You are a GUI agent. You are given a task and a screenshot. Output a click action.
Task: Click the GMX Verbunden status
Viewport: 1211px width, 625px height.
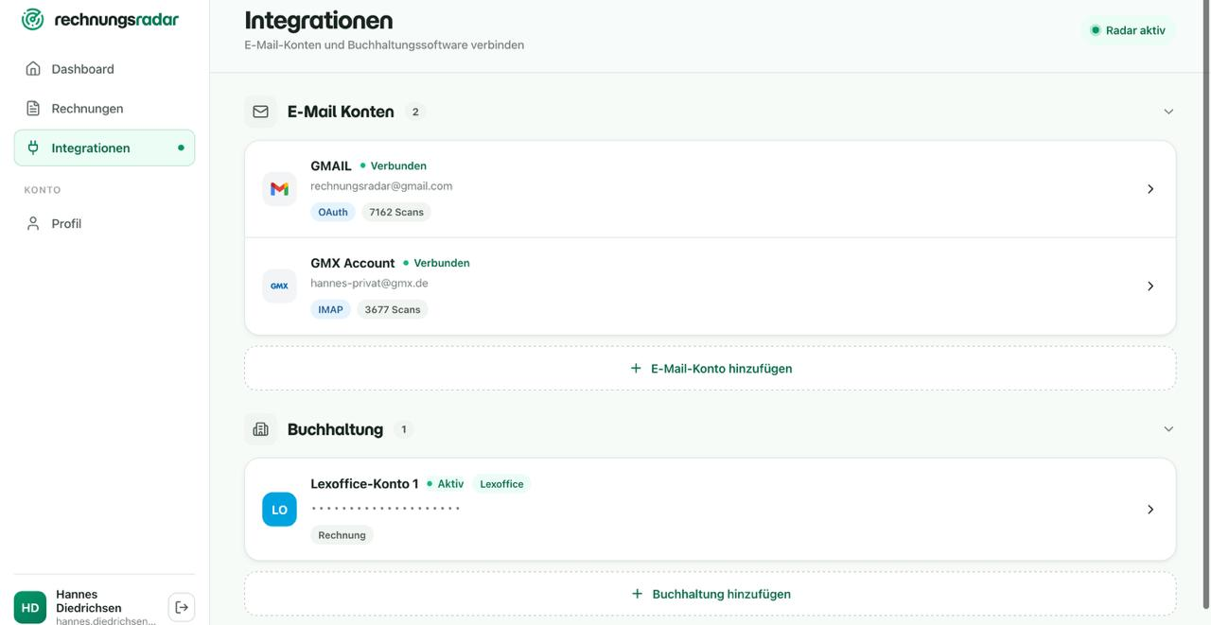point(436,263)
